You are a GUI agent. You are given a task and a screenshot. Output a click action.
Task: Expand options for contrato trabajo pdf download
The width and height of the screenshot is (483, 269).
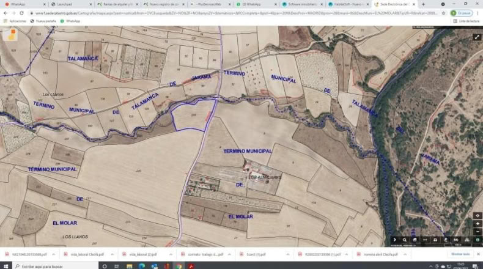pos(229,254)
